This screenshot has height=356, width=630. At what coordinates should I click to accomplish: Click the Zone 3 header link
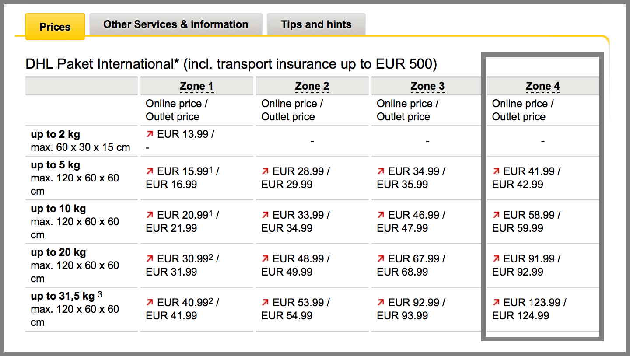[x=427, y=87]
